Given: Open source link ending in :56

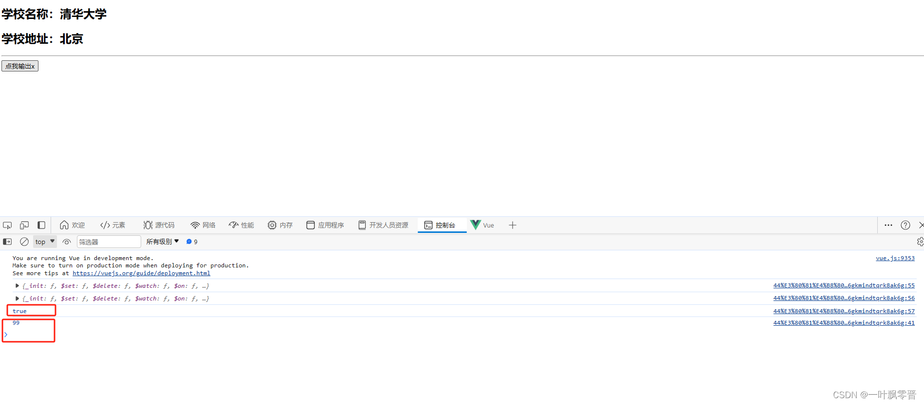Looking at the screenshot, I should pos(844,298).
